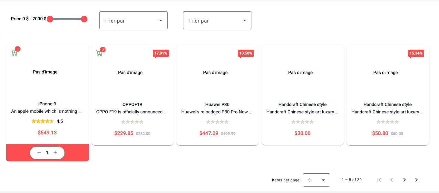This screenshot has width=439, height=193.
Task: Click the right price slider handle
Action: coord(84,19)
